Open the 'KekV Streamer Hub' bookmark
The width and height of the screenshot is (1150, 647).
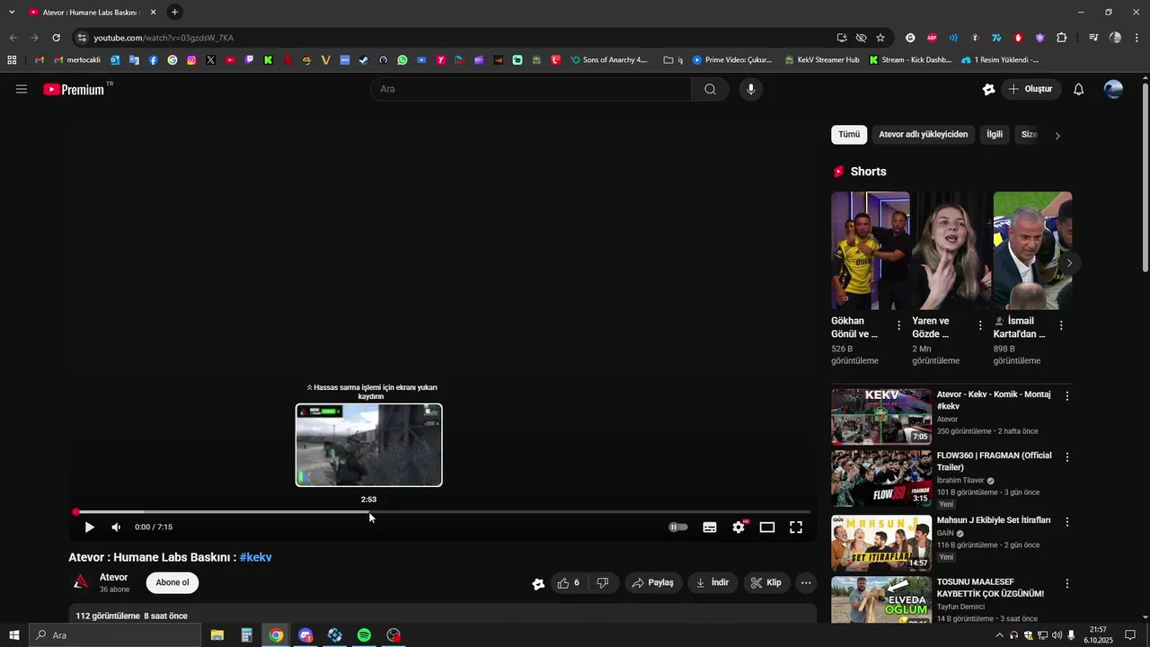click(822, 60)
